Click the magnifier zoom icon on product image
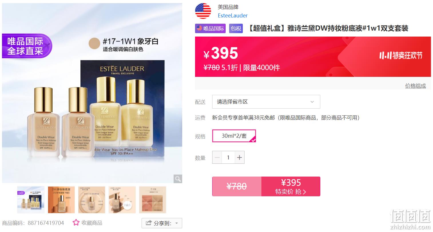Image resolution: width=433 pixels, height=232 pixels. (x=178, y=179)
